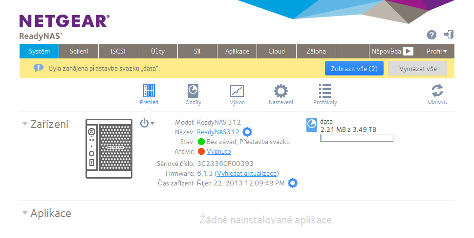474x238 pixels.
Task: Collapse the Zařízení section
Action: click(25, 124)
